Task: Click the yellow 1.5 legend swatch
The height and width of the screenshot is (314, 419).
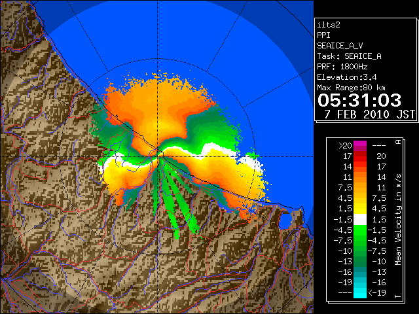Action: click(x=360, y=209)
